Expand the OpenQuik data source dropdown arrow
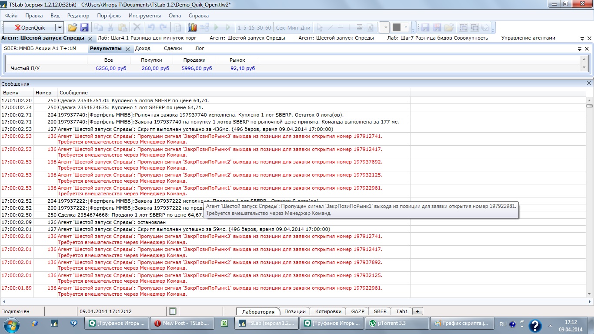This screenshot has width=594, height=334. point(60,27)
